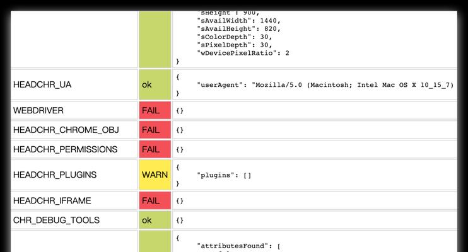The width and height of the screenshot is (468, 252).
Task: Click the "wDevicePixelRatio": 2 line
Action: [x=243, y=53]
